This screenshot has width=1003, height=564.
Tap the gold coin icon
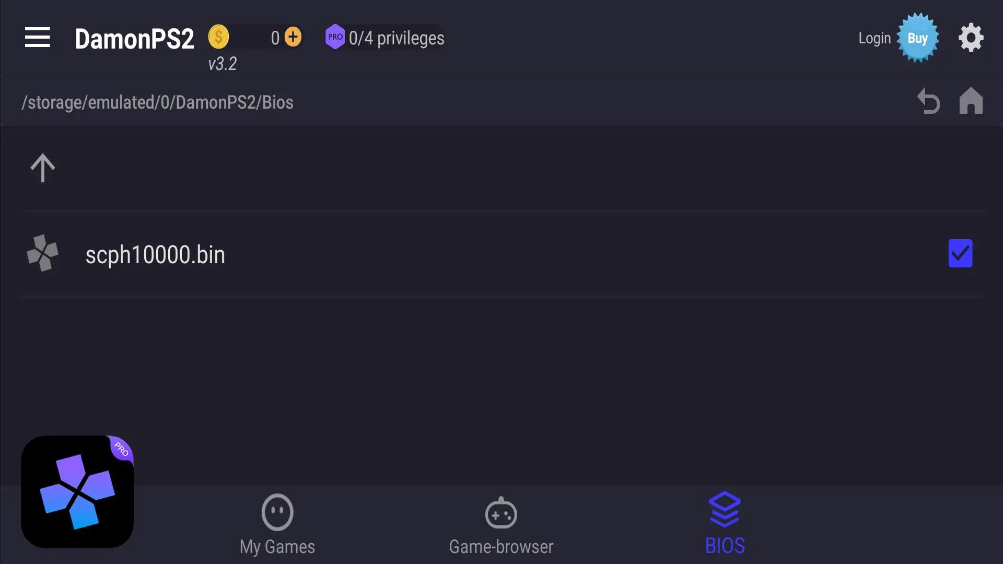coord(218,37)
